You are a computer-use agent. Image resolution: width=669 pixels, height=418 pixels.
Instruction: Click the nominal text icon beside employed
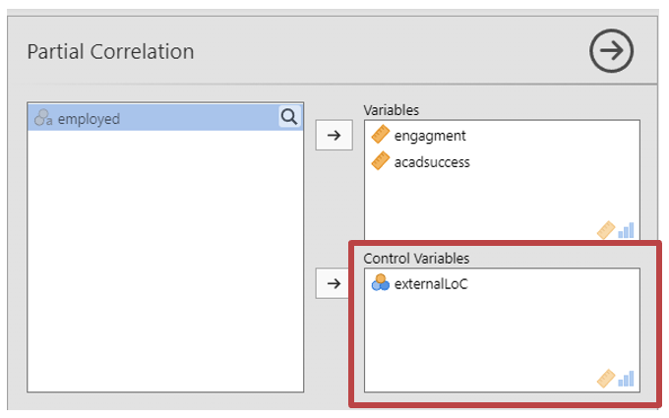43,119
